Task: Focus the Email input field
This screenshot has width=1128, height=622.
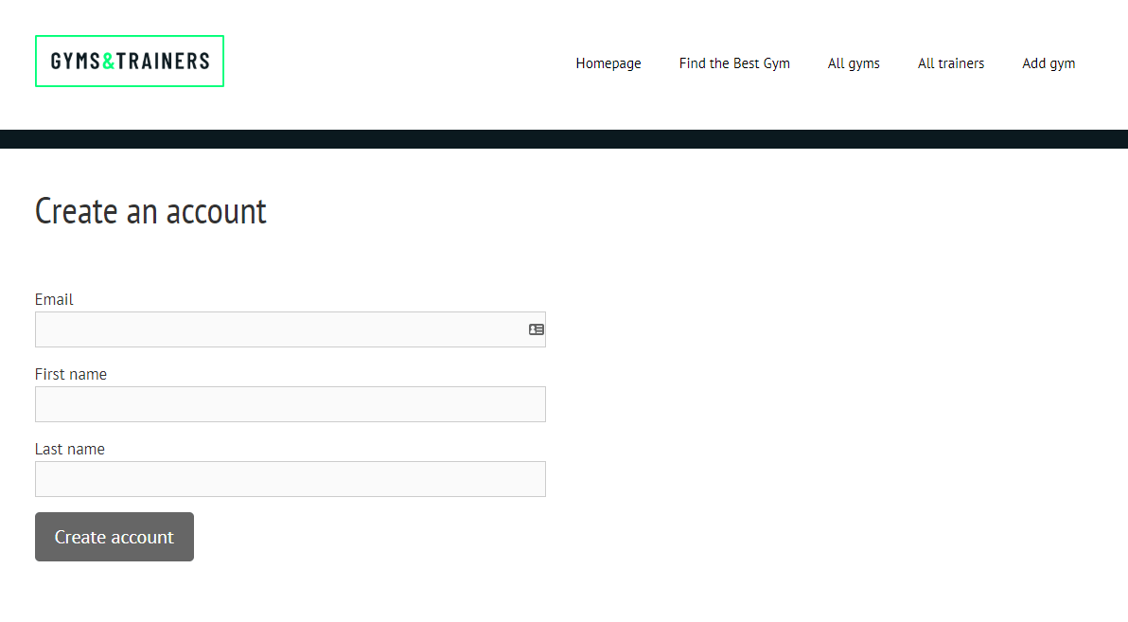Action: 290,329
